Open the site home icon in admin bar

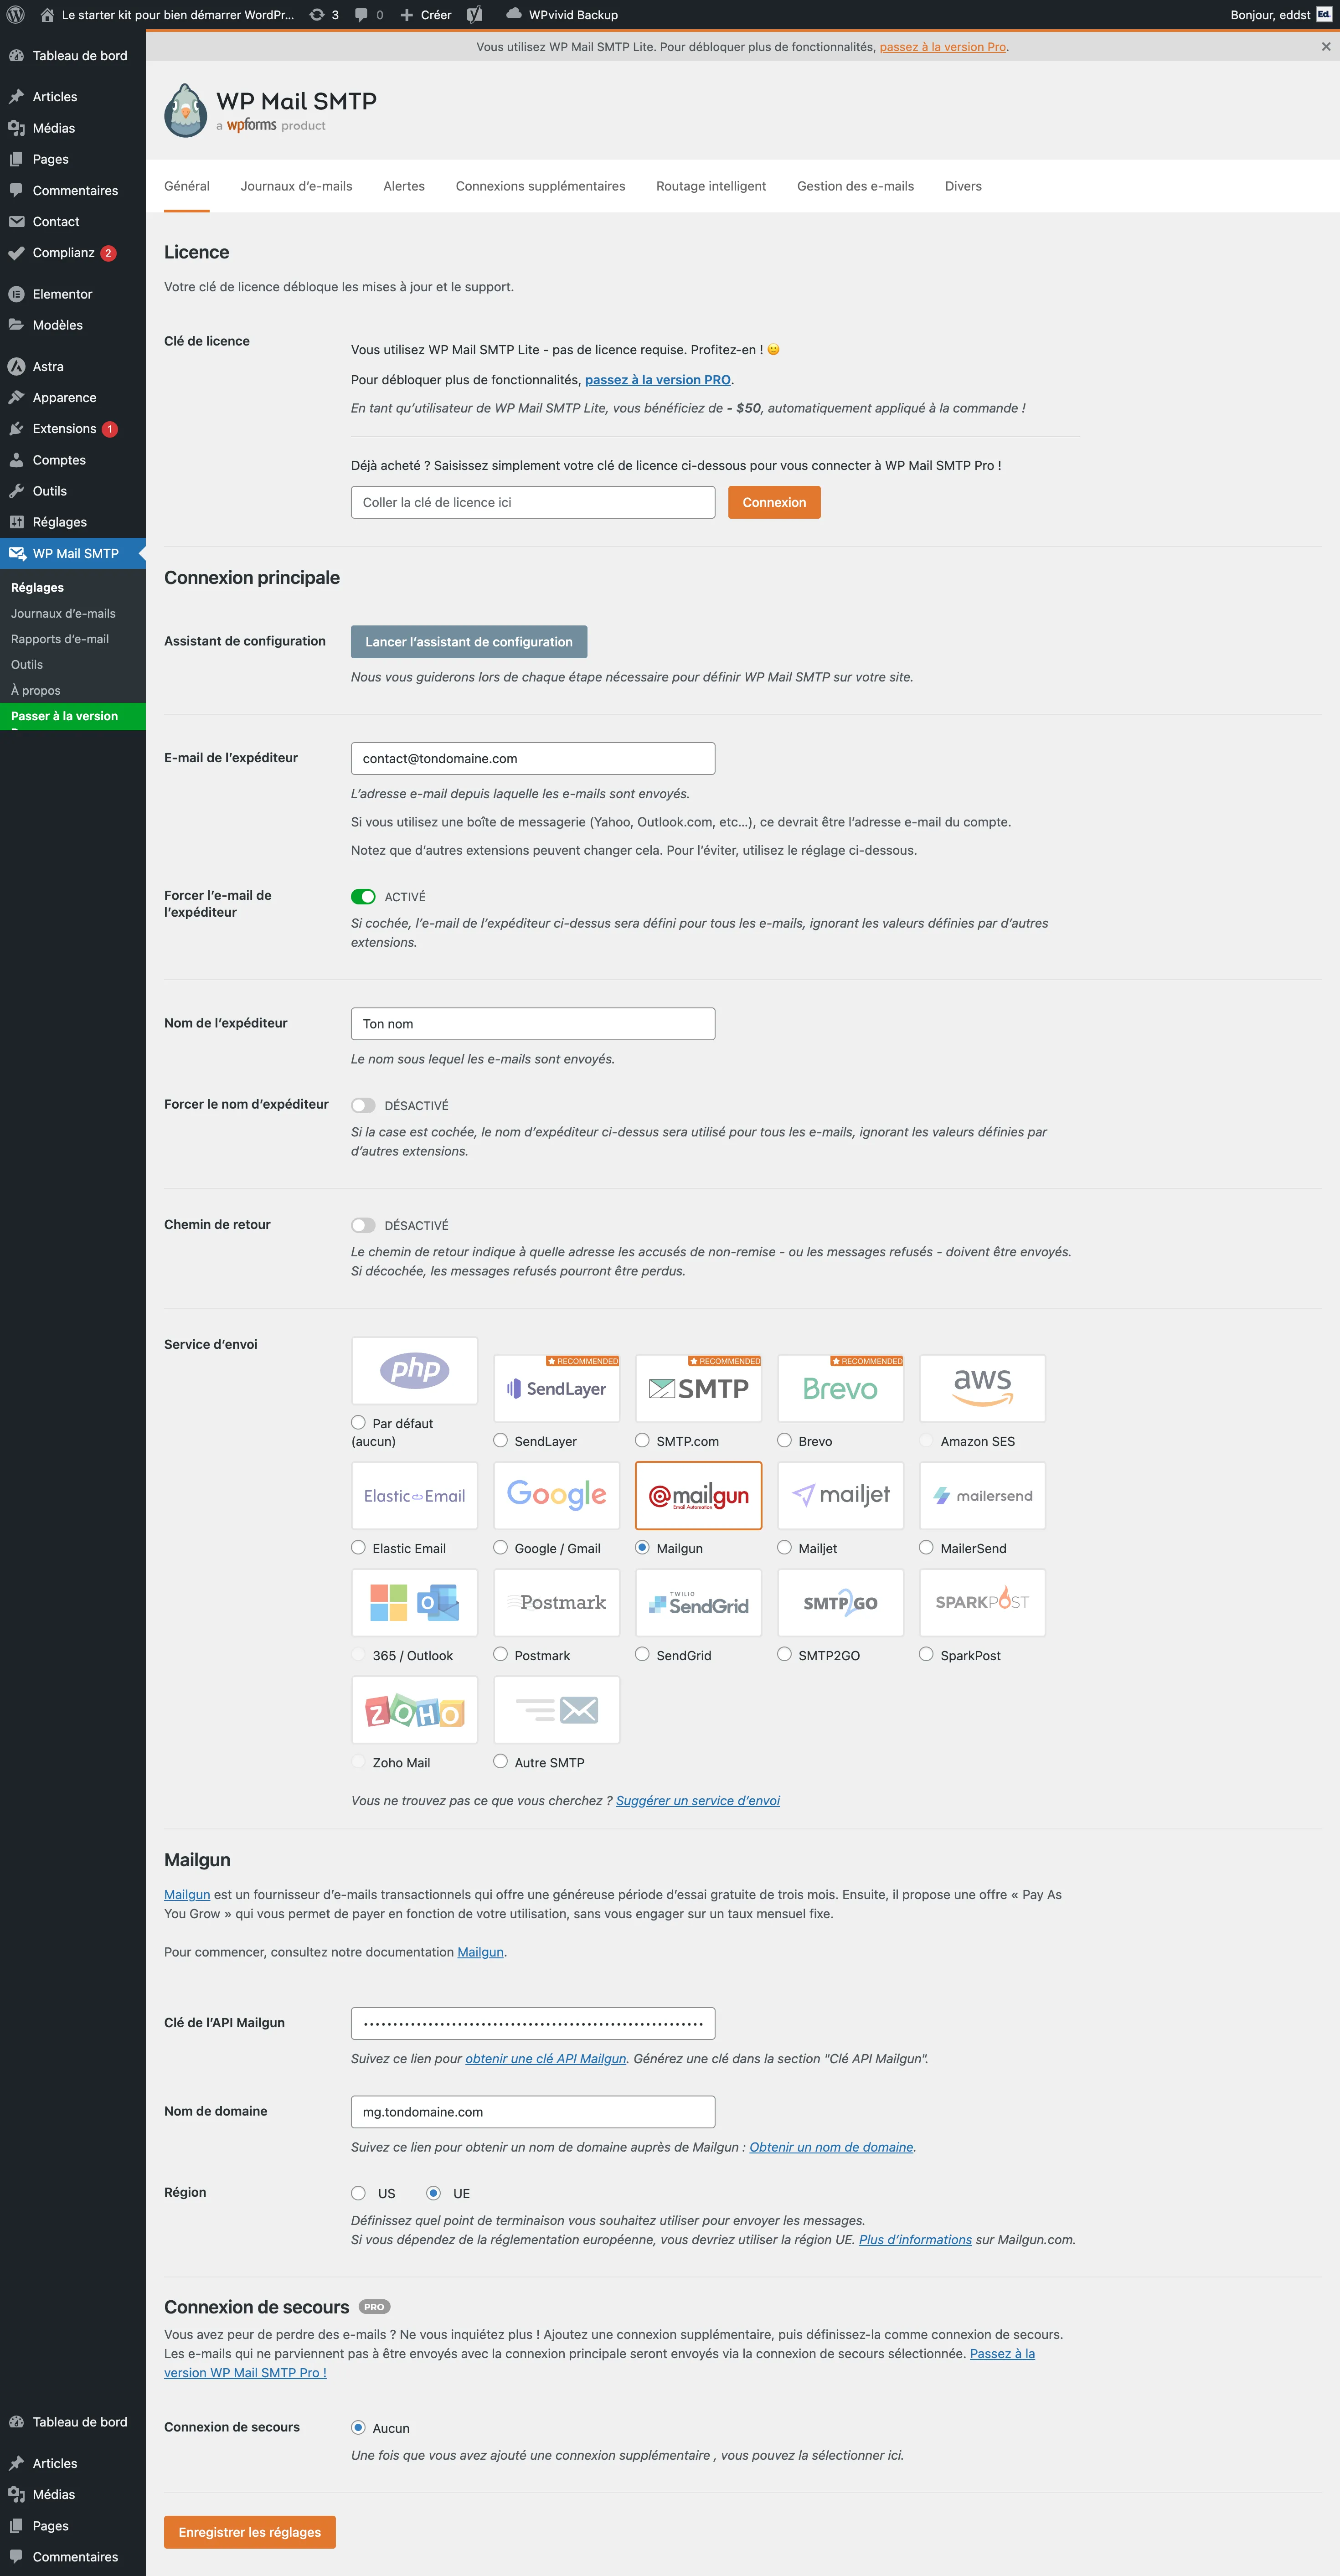[47, 15]
